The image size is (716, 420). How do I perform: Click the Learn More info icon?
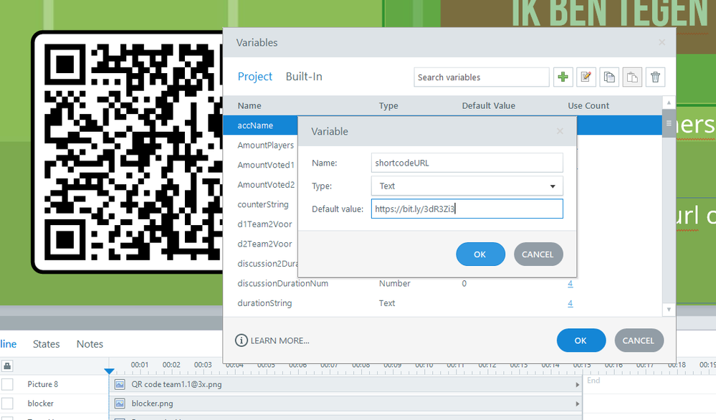(x=241, y=340)
